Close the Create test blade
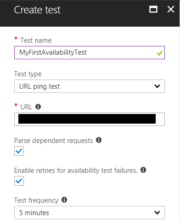The height and width of the screenshot is (222, 180). 171,9
